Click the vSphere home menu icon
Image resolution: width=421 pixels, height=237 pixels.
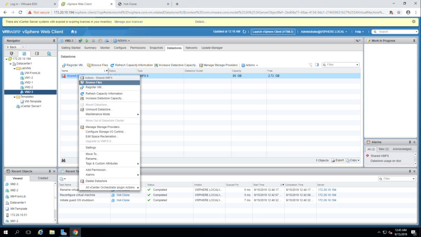click(x=74, y=32)
